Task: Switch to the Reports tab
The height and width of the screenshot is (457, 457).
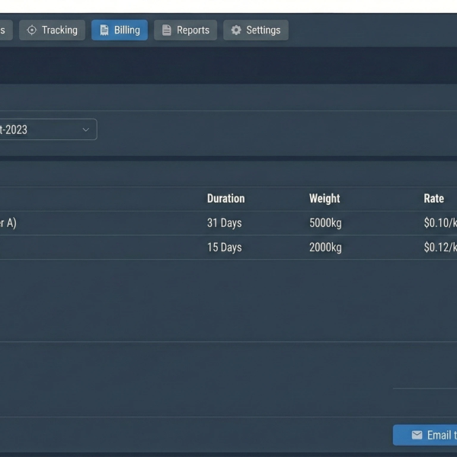Action: 186,30
